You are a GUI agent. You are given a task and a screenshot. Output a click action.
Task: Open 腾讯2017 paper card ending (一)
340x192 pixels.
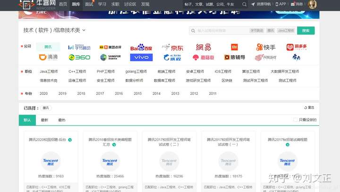[x=229, y=161]
